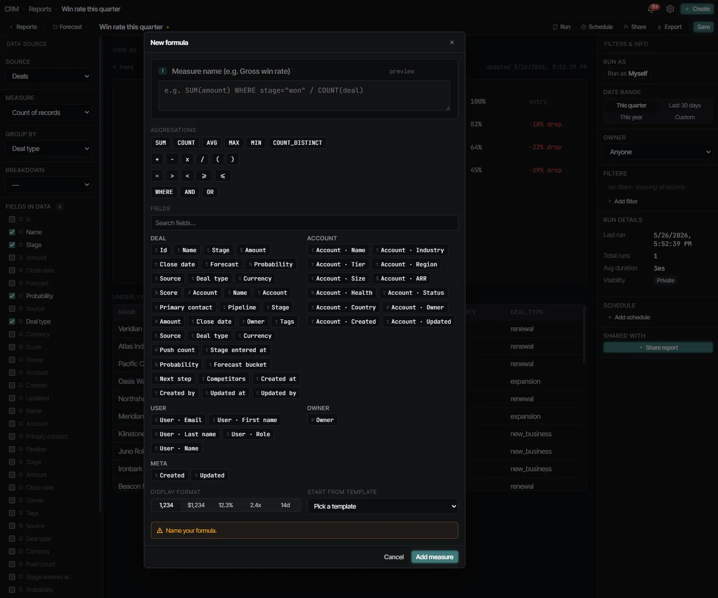Screen dimensions: 718x598
Task: Expand the Group By Deal type dropdown
Action: 49,149
